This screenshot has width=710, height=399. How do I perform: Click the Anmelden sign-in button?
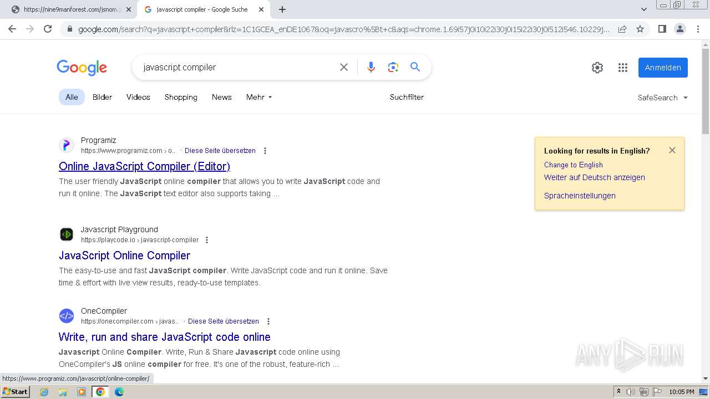coord(663,68)
